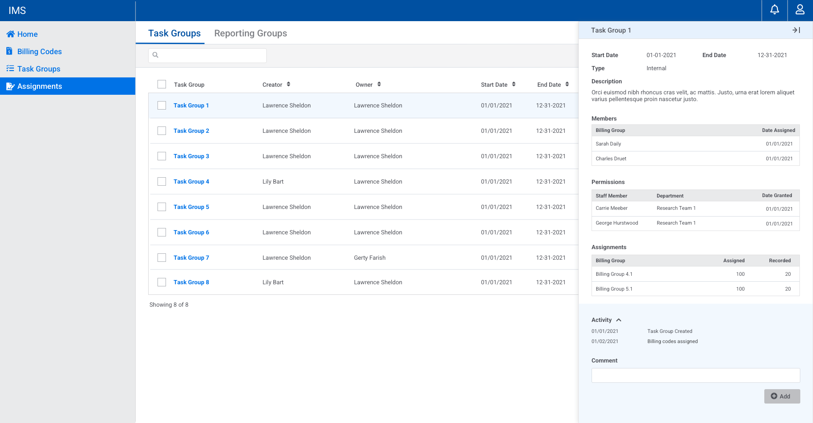Viewport: 813px width, 423px height.
Task: Open the user profile icon
Action: (x=800, y=10)
